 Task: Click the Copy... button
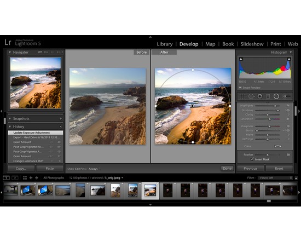pos(21,169)
